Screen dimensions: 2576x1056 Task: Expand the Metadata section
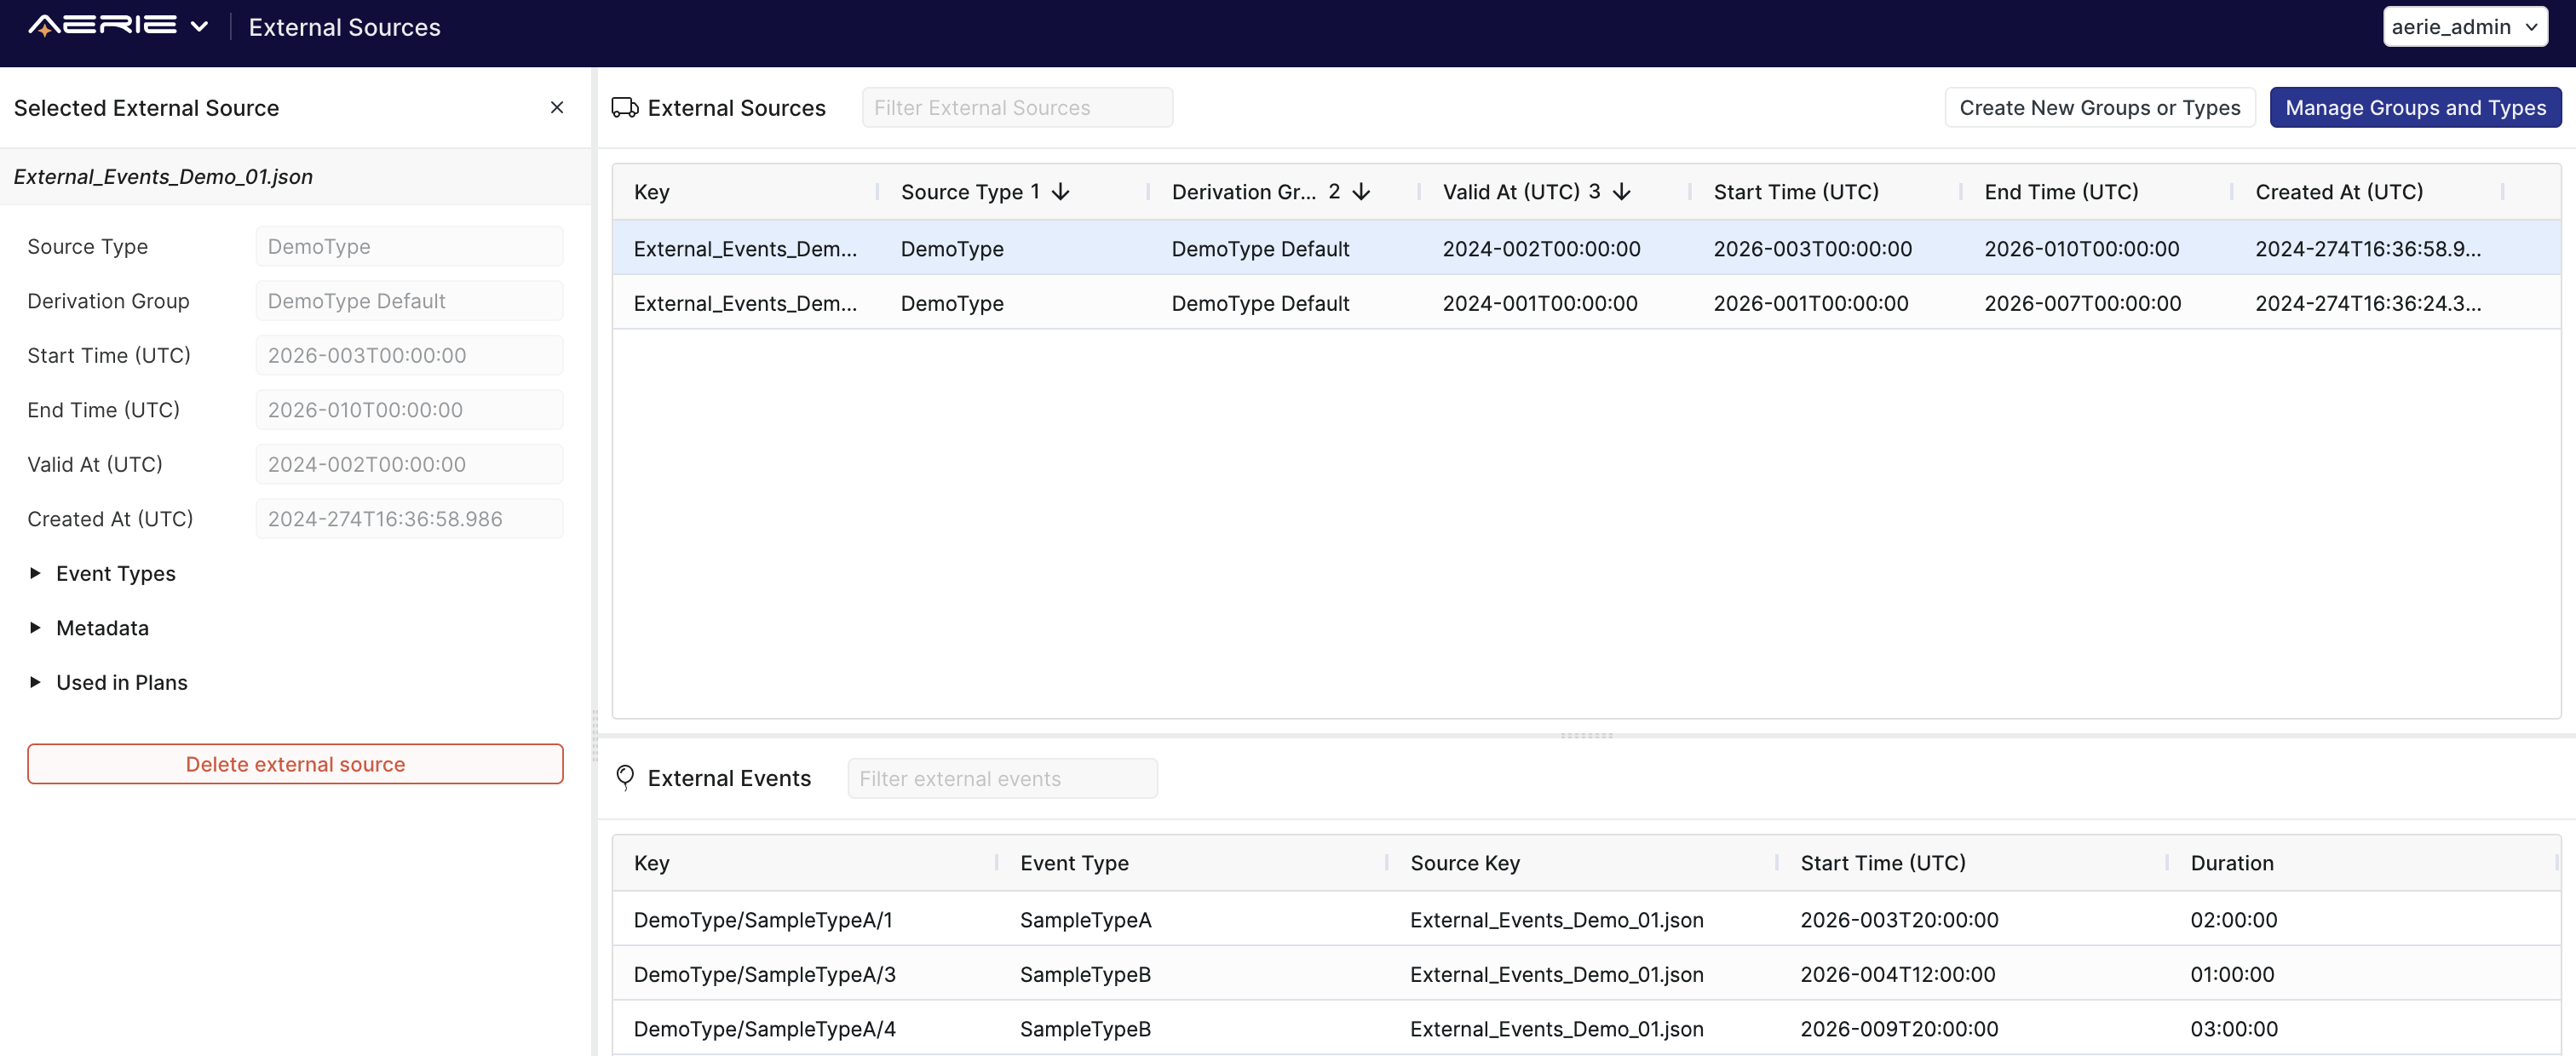click(89, 628)
